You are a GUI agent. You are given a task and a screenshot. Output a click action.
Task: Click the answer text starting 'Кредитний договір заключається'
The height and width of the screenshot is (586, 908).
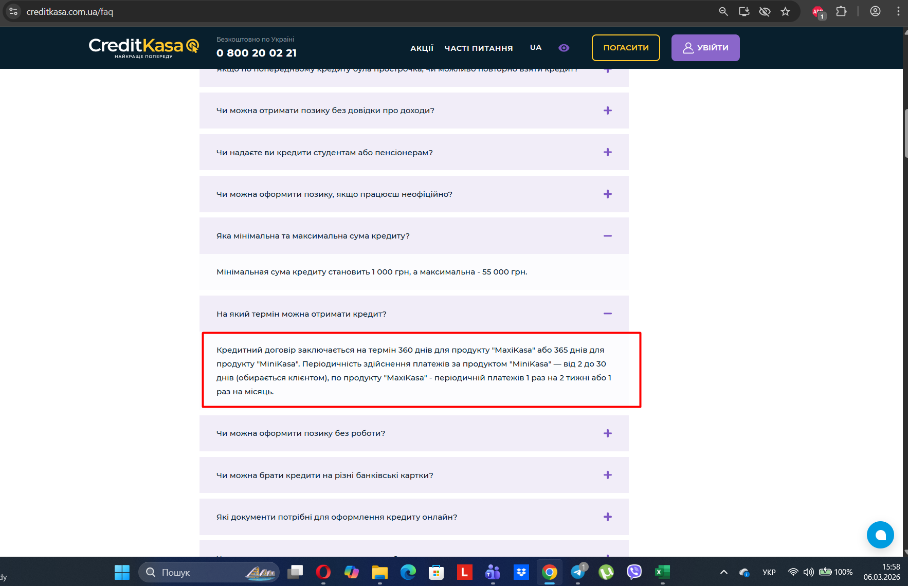[x=414, y=371]
